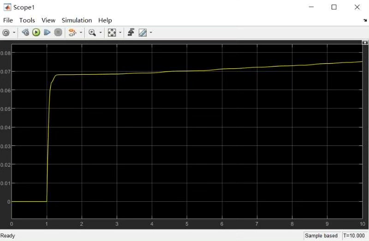Run the simulation with the green play button

[36, 32]
